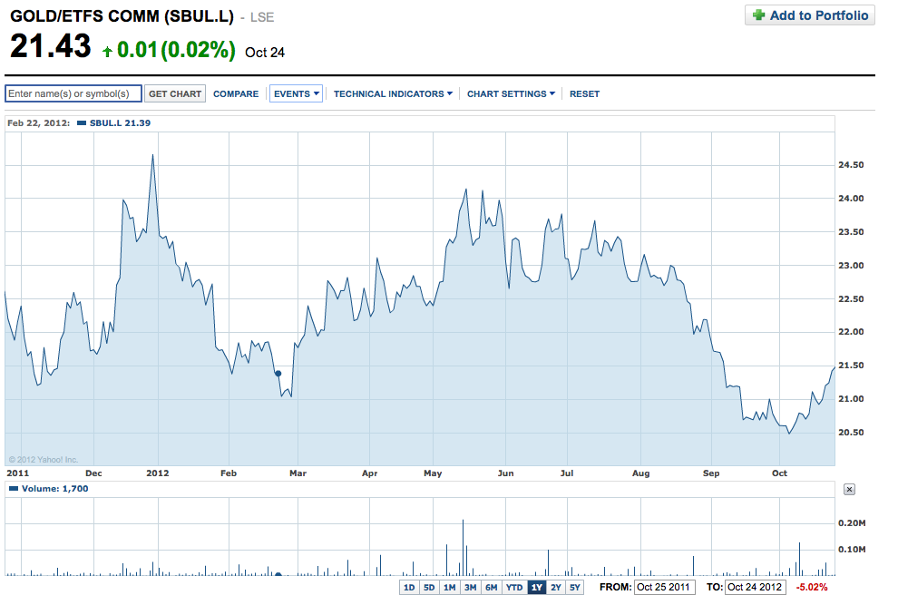Click the blue SBUL.L series legend marker
The image size is (898, 595).
pyautogui.click(x=82, y=123)
